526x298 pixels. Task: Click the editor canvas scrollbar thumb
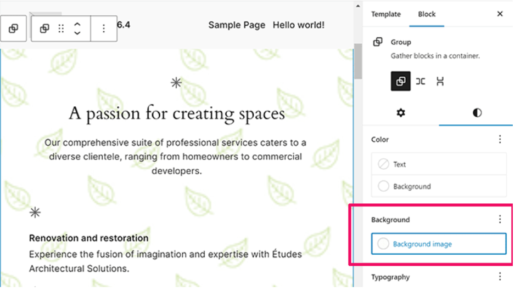(358, 61)
